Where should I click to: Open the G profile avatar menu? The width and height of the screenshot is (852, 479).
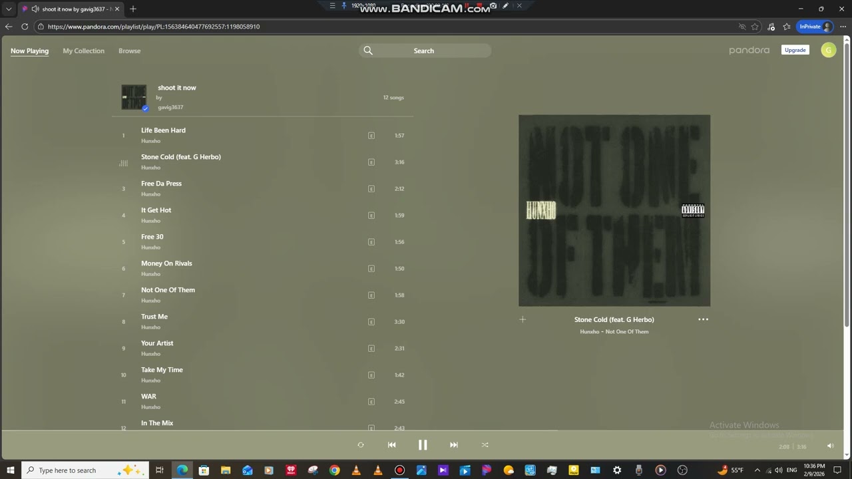tap(829, 50)
